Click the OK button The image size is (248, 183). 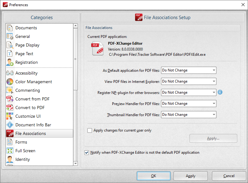(154, 176)
